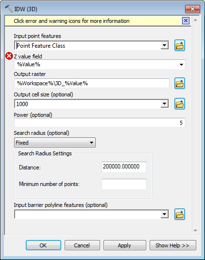Click the IDW hammer tool icon in title bar

(8, 9)
